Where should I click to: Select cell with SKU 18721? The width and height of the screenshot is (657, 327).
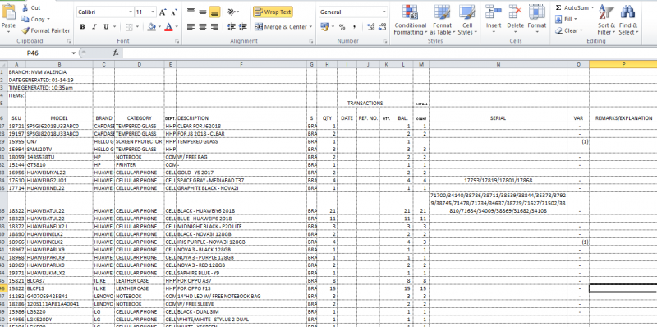(16, 126)
